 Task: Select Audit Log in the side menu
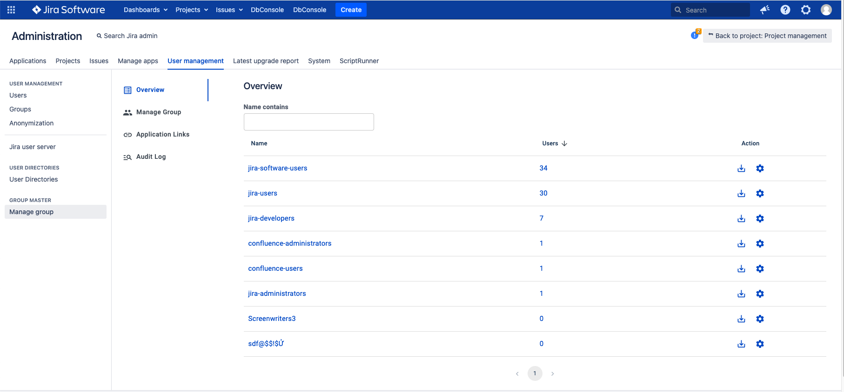pyautogui.click(x=151, y=157)
